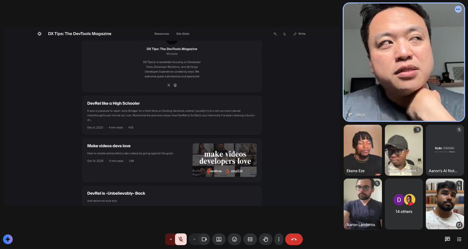Click the "48 posts" text
Viewport: 468px width, 249px height.
pos(172,54)
